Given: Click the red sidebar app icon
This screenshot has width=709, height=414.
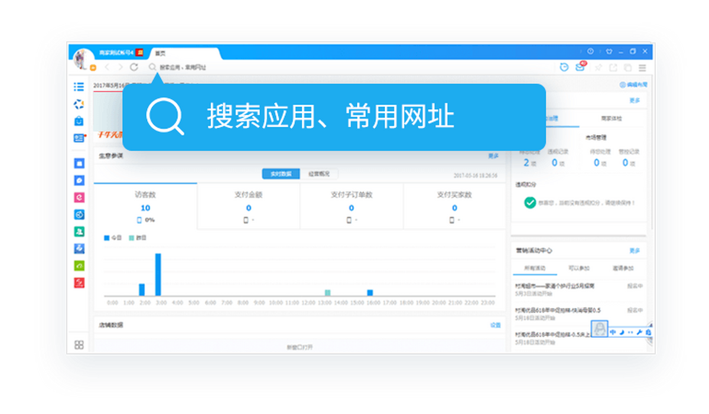Looking at the screenshot, I should pos(79,283).
